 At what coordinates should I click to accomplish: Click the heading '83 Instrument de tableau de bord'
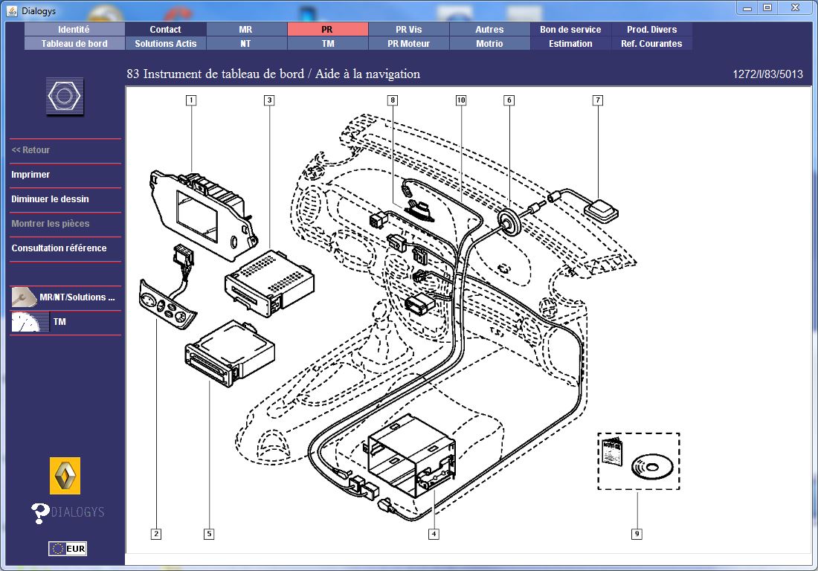pos(216,74)
